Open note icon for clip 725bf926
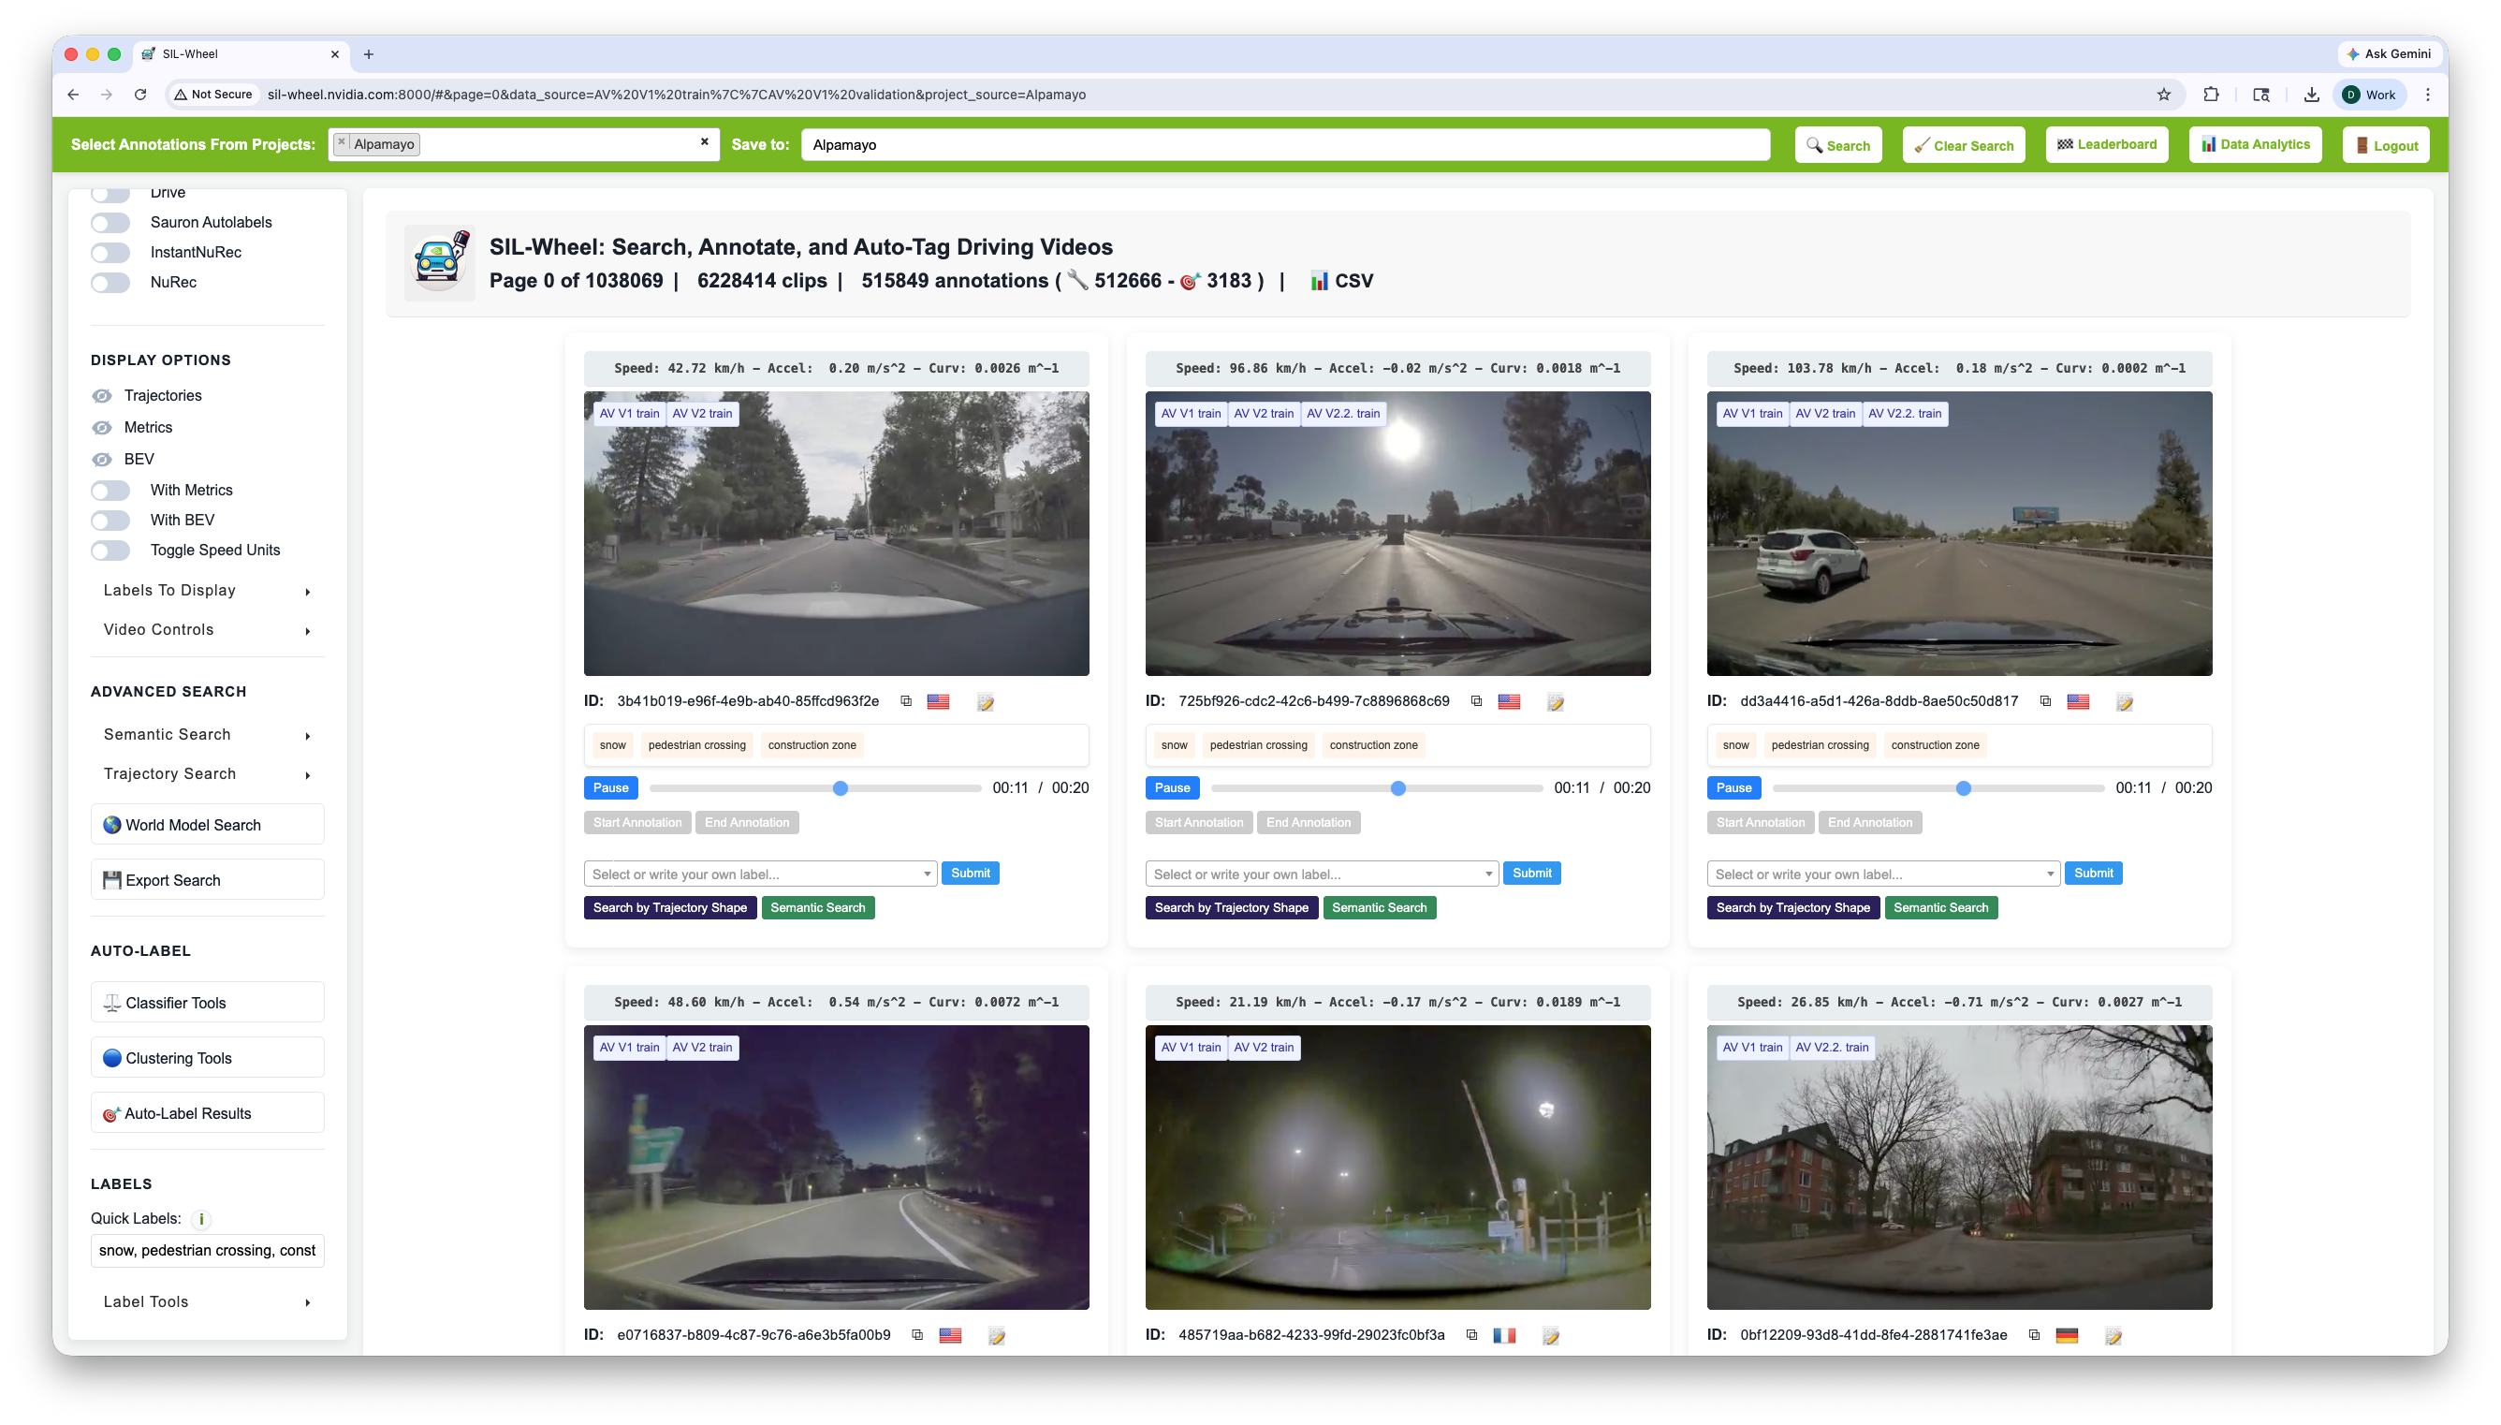 [1556, 702]
